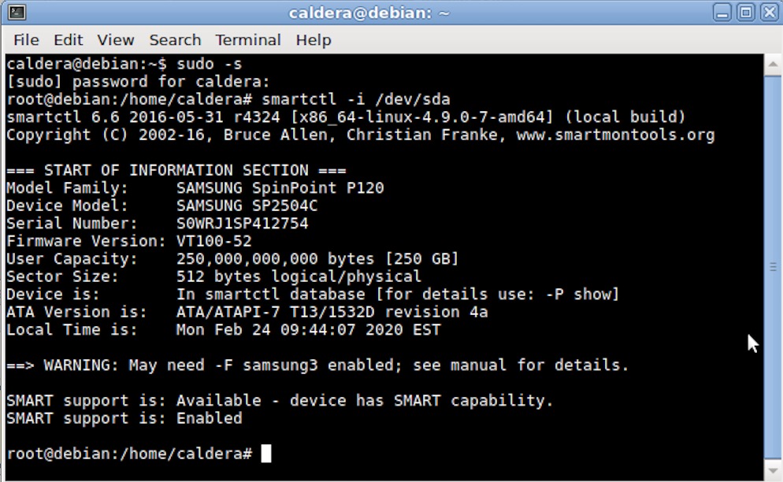Click the samsung3 WARNING line
The width and height of the screenshot is (783, 482).
click(x=317, y=365)
